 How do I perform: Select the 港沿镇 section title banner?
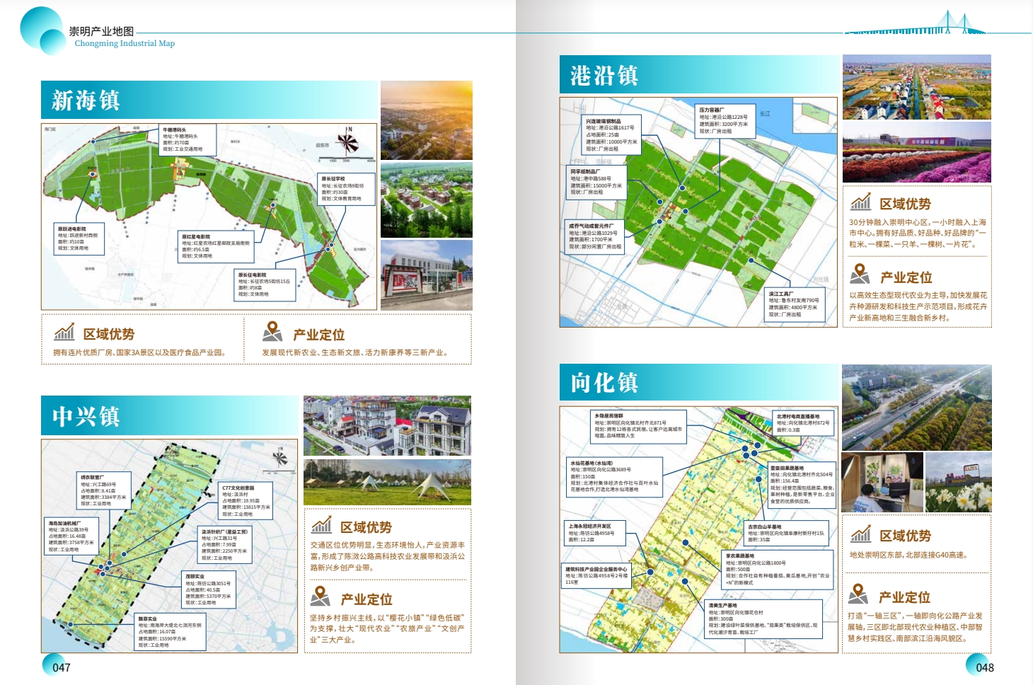click(x=698, y=74)
